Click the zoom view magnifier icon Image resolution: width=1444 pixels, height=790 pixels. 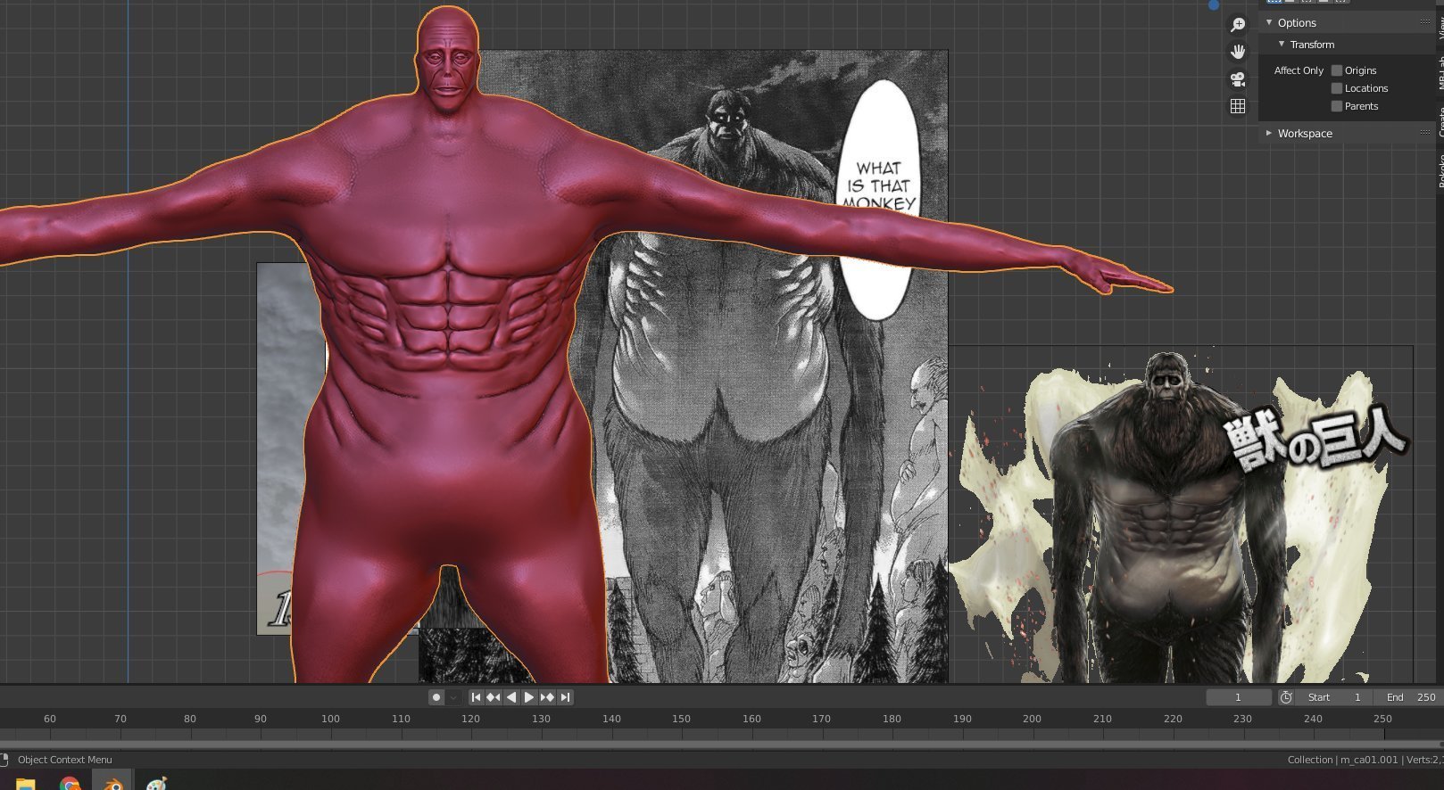pyautogui.click(x=1238, y=25)
